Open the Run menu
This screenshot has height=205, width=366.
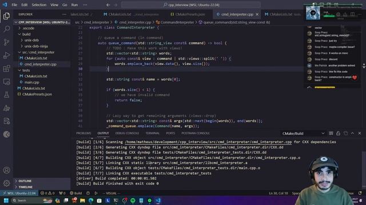pyautogui.click(x=74, y=5)
